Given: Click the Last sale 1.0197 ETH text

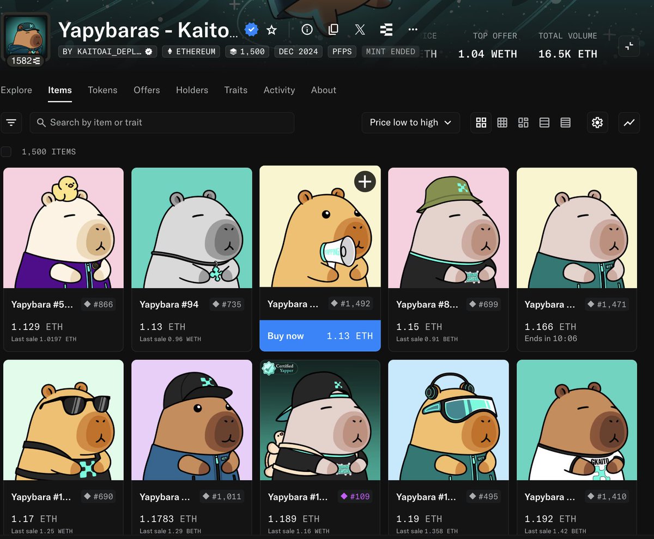Looking at the screenshot, I should pos(44,339).
